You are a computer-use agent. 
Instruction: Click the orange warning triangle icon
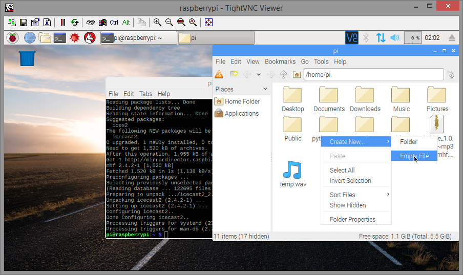219,74
